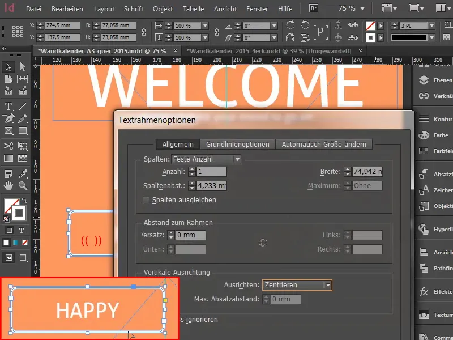Select the Zoom tool
The width and height of the screenshot is (453, 340).
coord(23,186)
